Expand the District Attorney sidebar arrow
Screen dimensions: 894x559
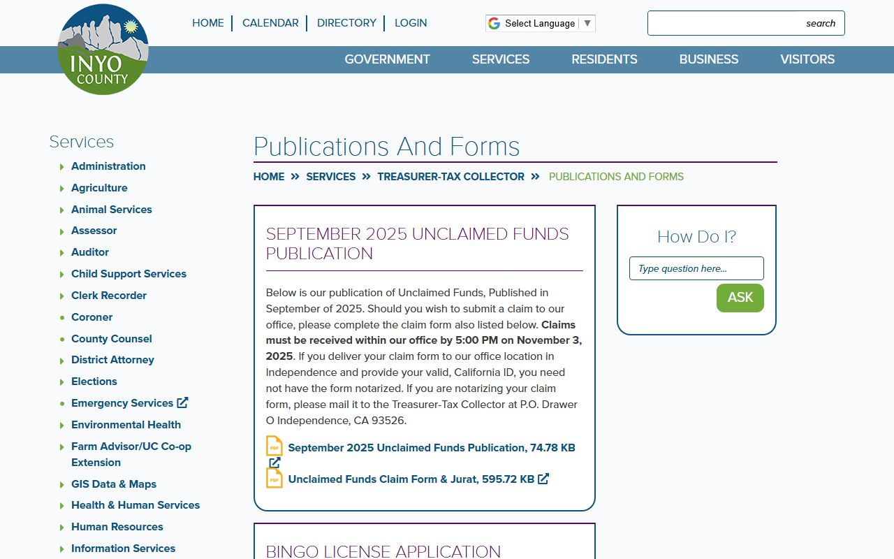pyautogui.click(x=62, y=361)
